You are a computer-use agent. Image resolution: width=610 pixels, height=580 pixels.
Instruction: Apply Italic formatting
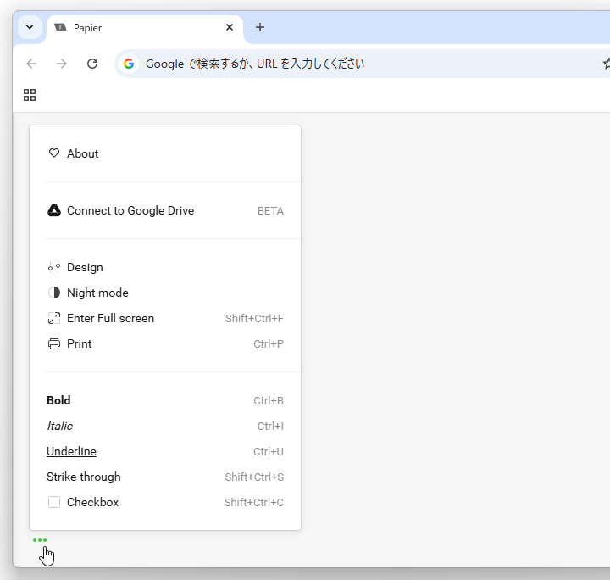tap(59, 426)
